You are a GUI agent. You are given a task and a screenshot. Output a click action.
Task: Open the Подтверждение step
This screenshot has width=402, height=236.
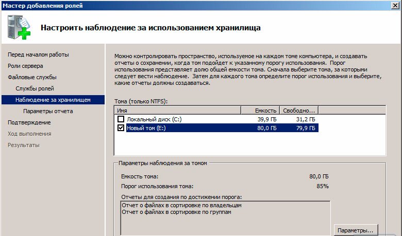(29, 122)
